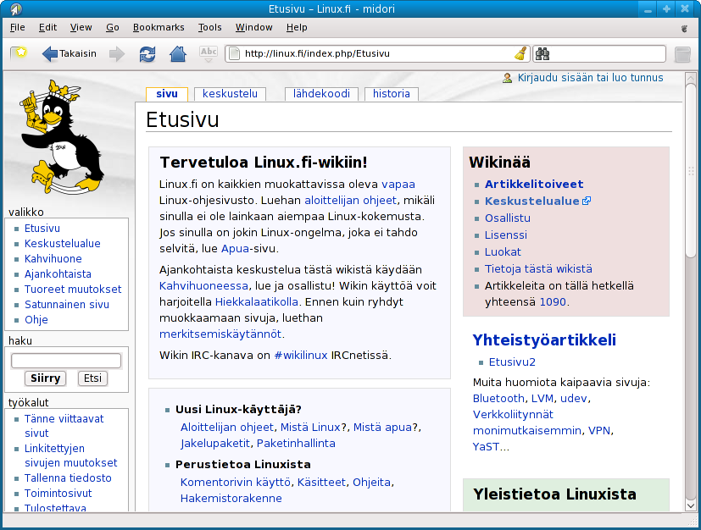Open the Tools menu

[209, 27]
